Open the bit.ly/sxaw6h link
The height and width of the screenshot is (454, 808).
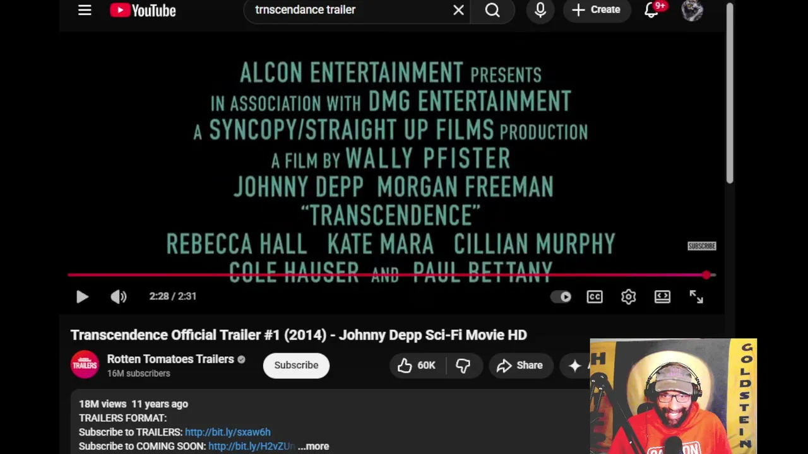coord(227,432)
